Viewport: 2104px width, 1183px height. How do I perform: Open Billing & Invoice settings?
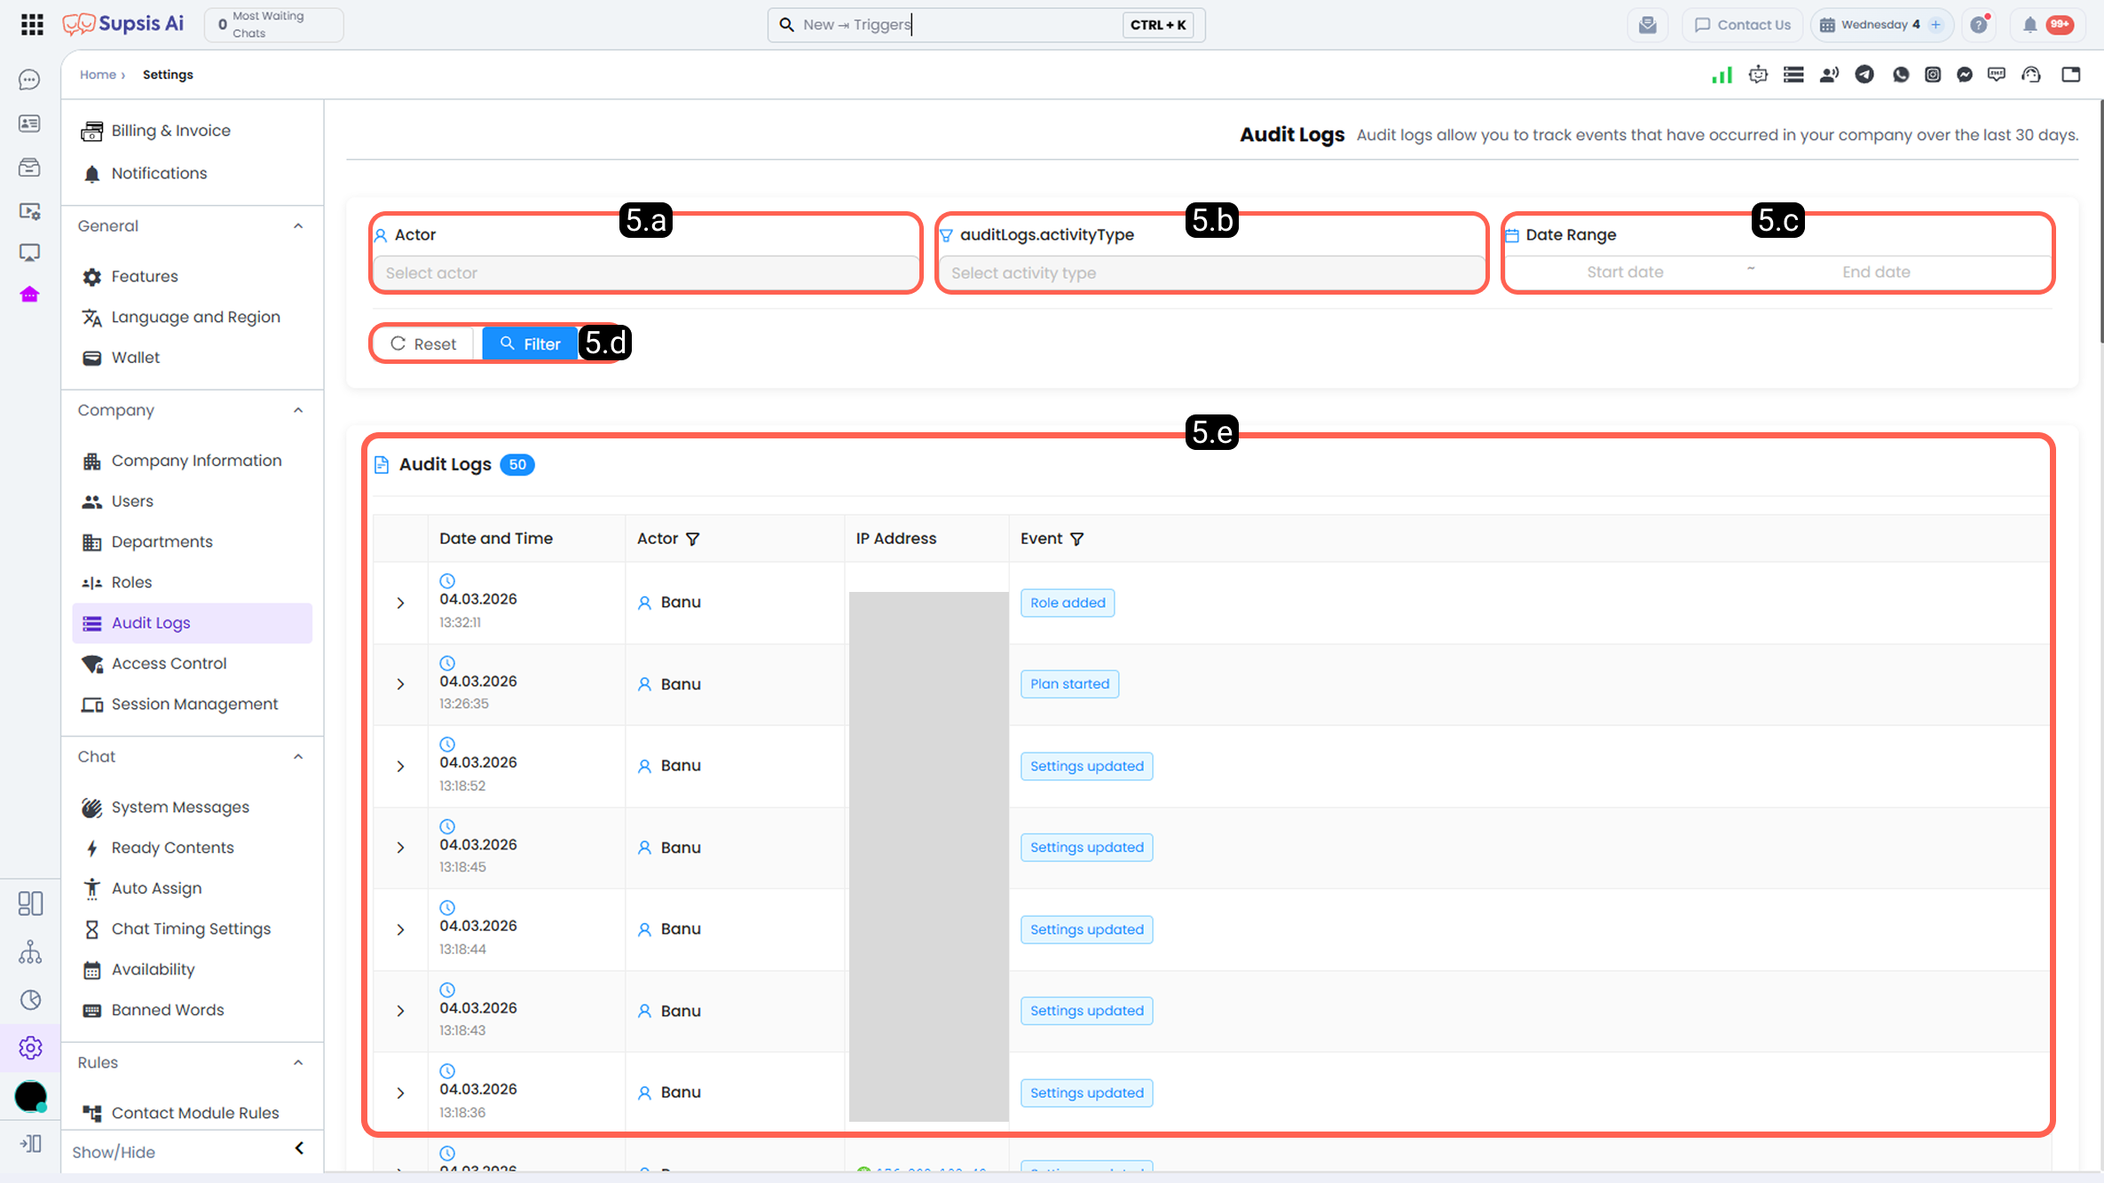192,131
